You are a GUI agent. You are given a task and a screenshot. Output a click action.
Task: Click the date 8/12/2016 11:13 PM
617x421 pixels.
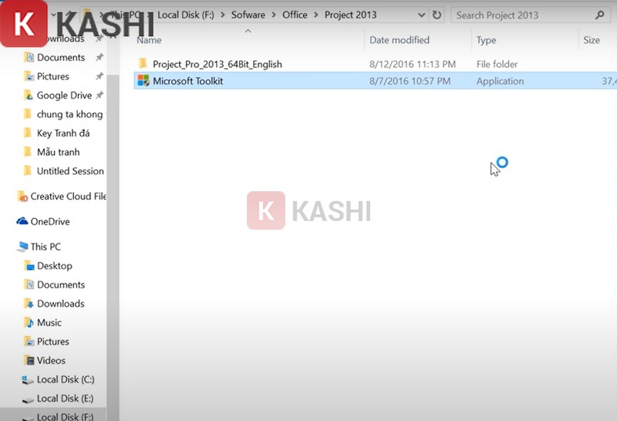click(413, 64)
